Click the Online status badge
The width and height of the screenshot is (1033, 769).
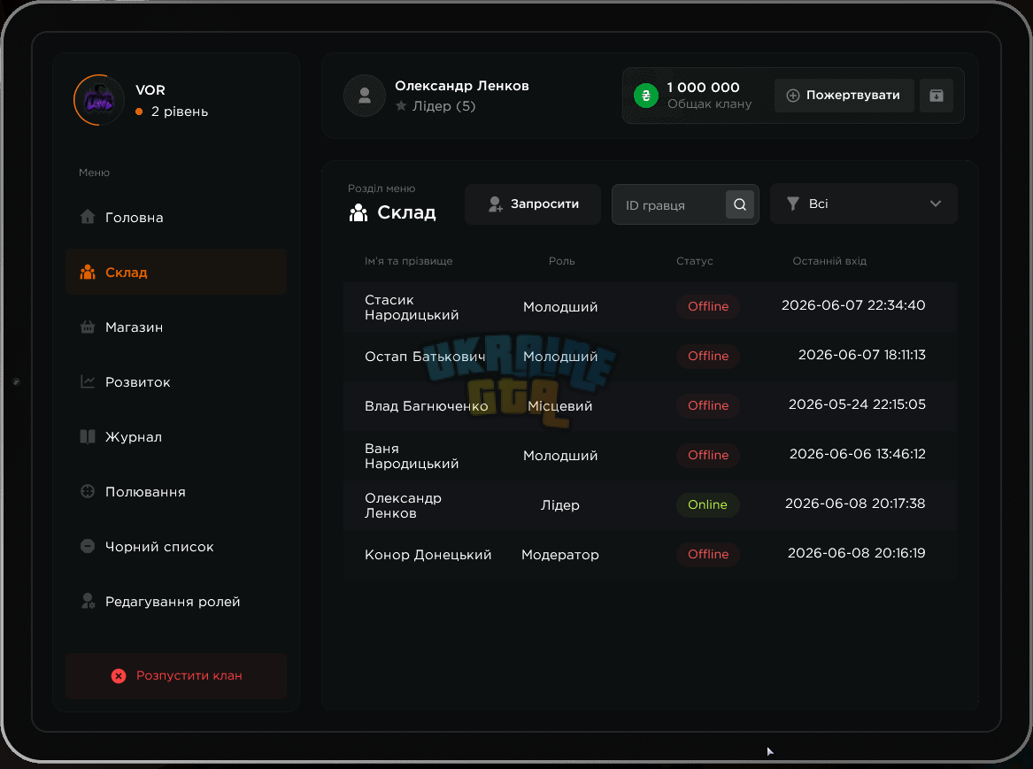[x=707, y=505]
